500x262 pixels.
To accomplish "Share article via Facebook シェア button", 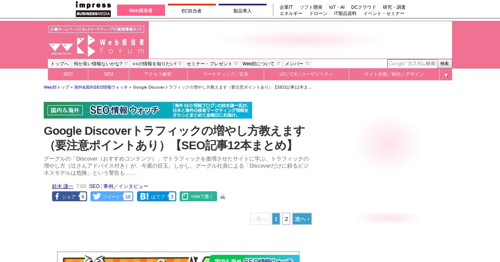I will pos(70,196).
